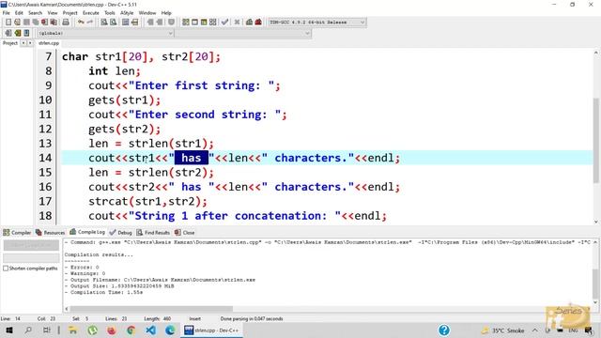Open the File menu
The width and height of the screenshot is (601, 338).
pos(7,12)
